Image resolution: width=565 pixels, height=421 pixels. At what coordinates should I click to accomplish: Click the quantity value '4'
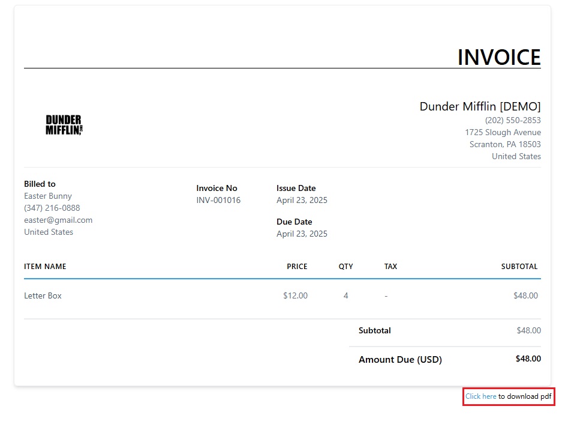pos(346,295)
